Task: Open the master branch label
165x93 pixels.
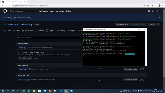Action: click(x=21, y=48)
